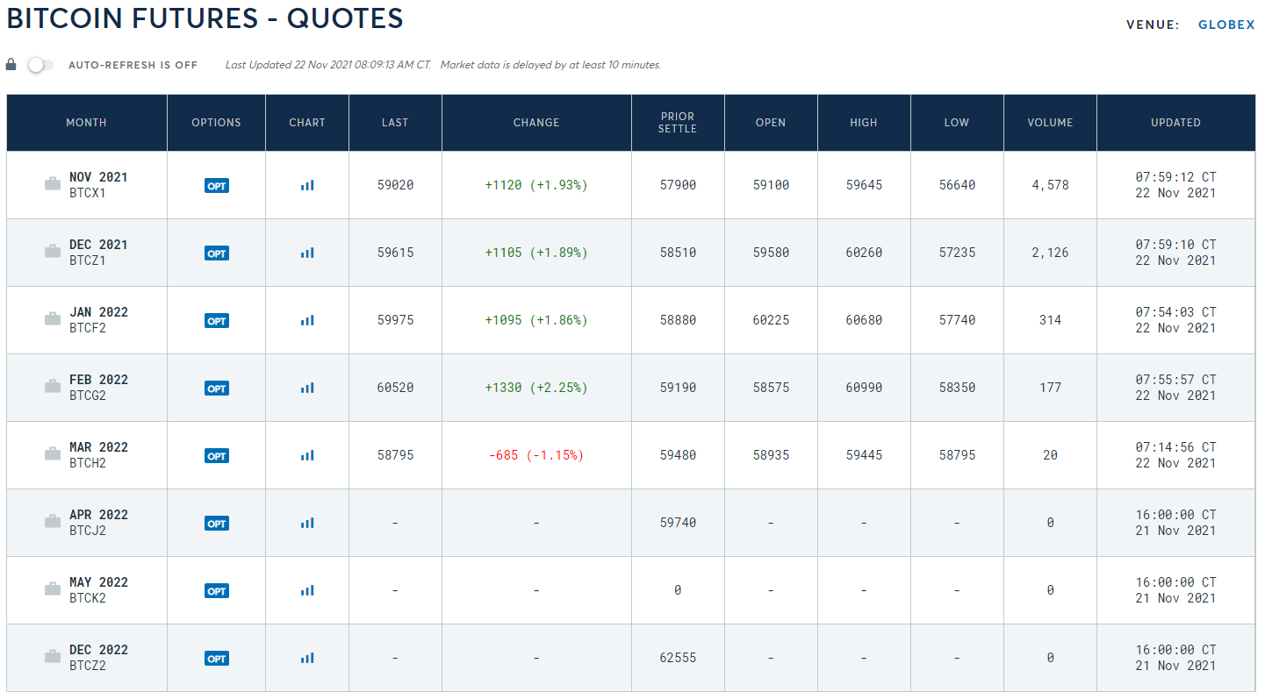
Task: Click open value 60225
Action: pos(771,320)
